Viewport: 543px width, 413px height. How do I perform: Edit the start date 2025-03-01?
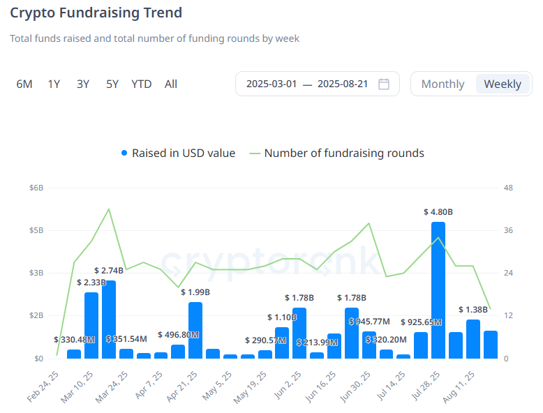pos(271,84)
